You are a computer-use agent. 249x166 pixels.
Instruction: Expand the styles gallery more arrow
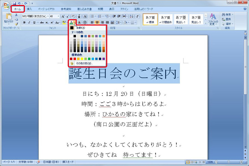206,23
